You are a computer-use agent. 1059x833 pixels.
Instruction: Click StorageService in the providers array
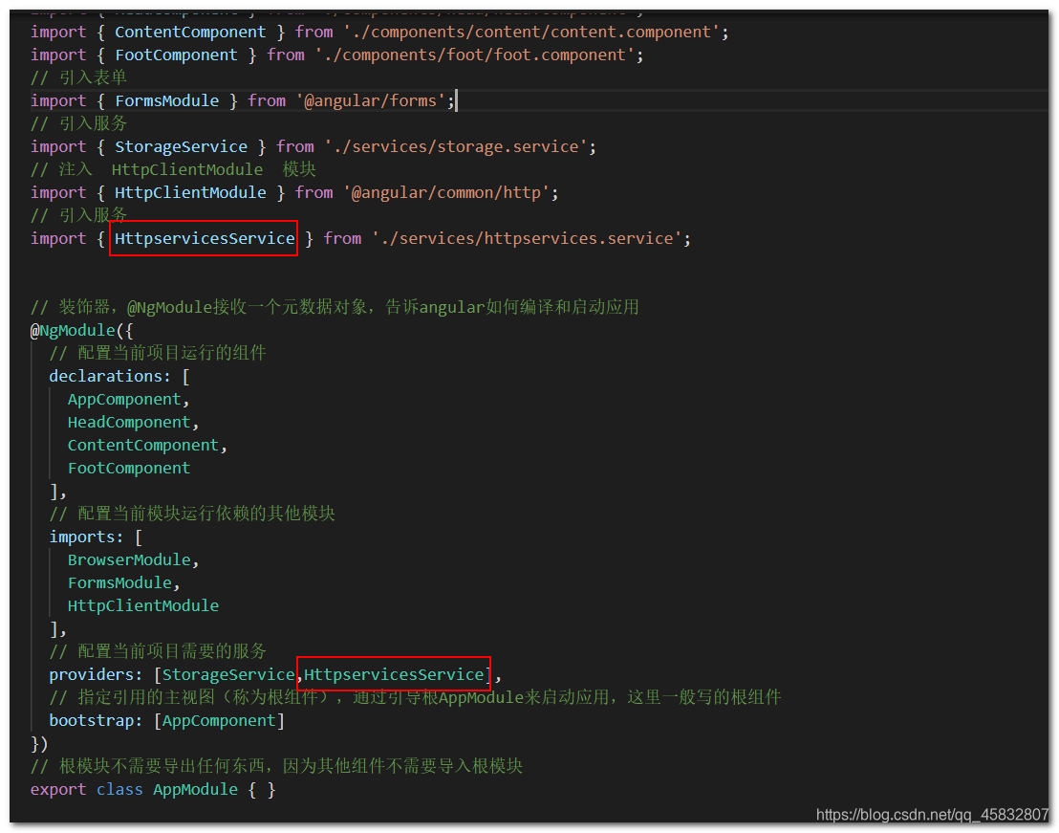(228, 675)
